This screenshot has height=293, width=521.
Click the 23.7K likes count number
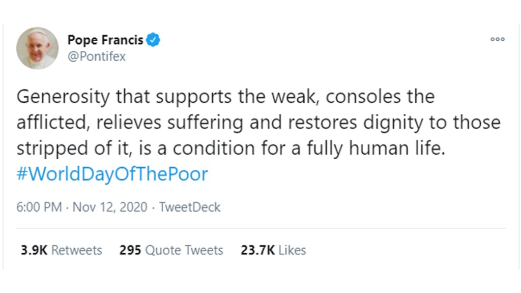(258, 250)
